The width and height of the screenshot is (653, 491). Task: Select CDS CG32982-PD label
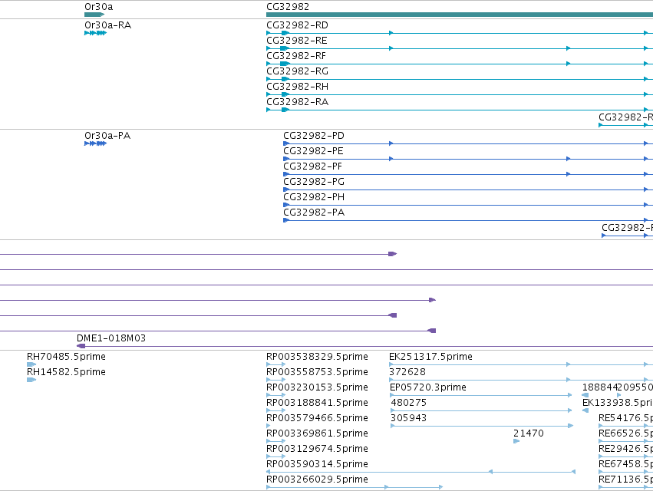click(314, 135)
